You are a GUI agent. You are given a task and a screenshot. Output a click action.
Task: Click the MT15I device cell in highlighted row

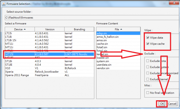click(x=20, y=54)
